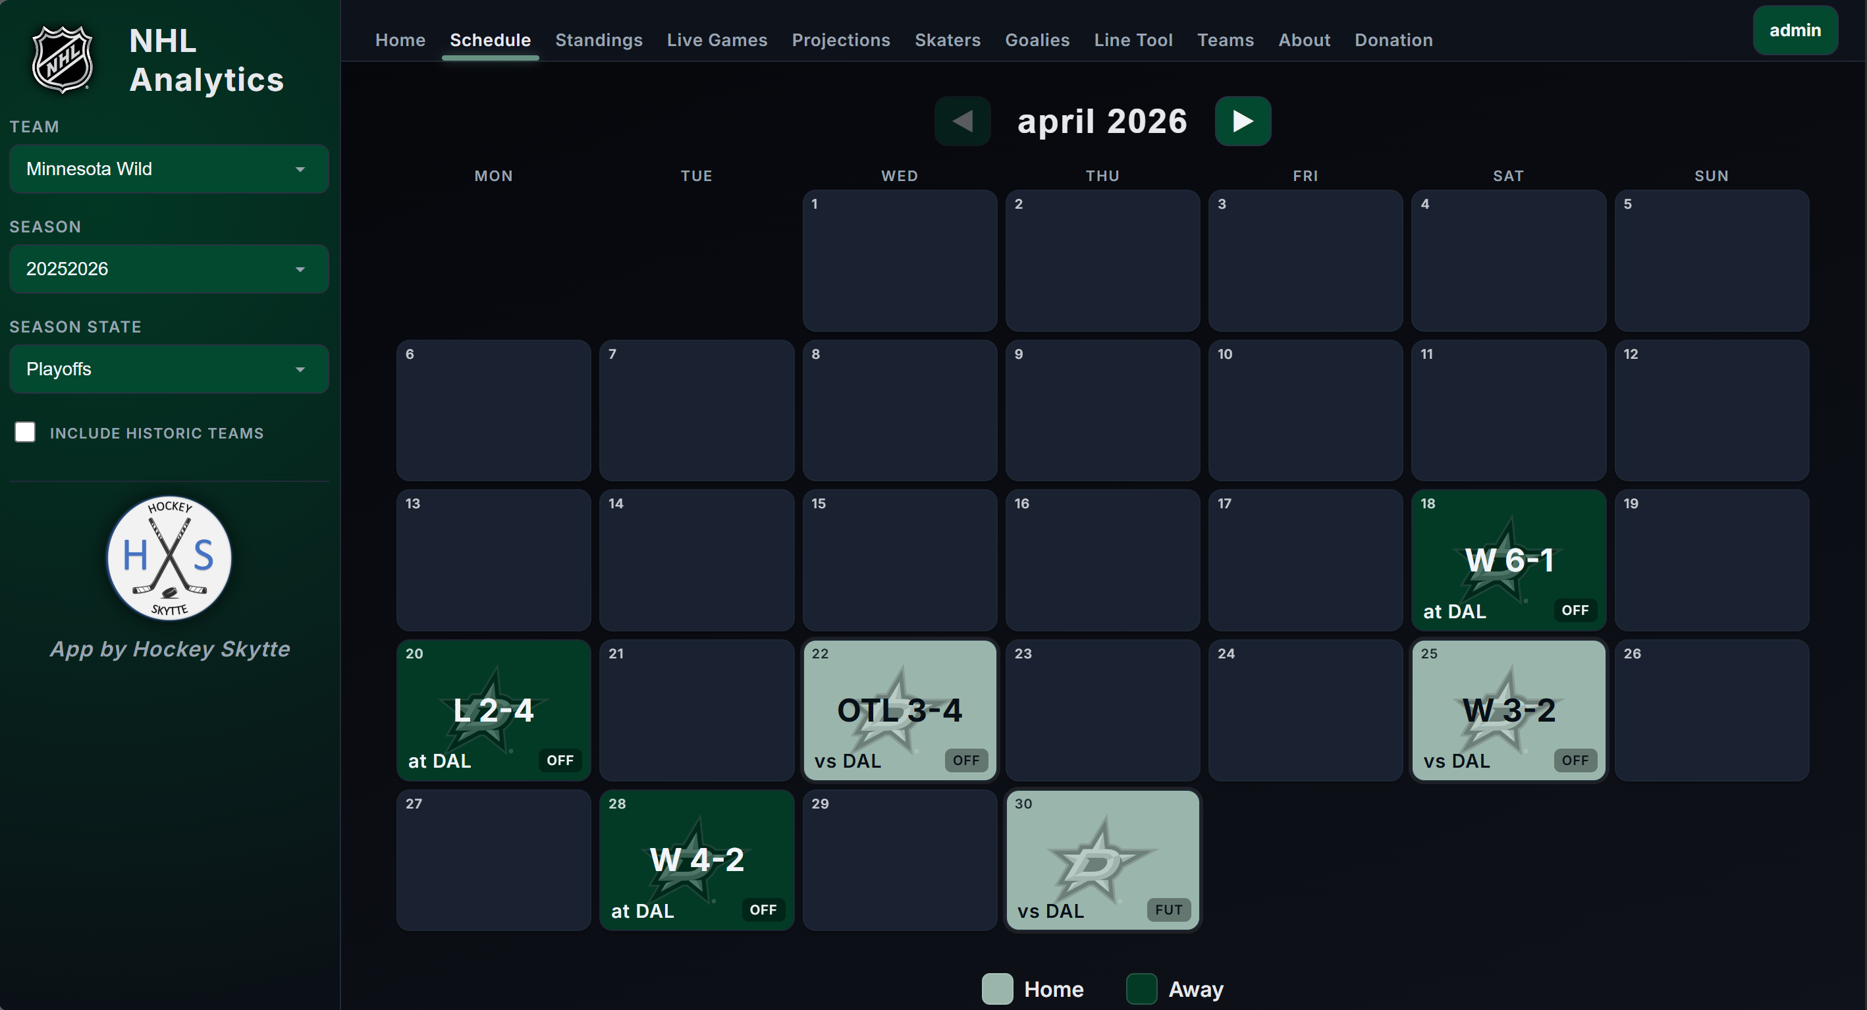Toggle Include Historic Teams checkbox
The width and height of the screenshot is (1867, 1010).
point(26,433)
